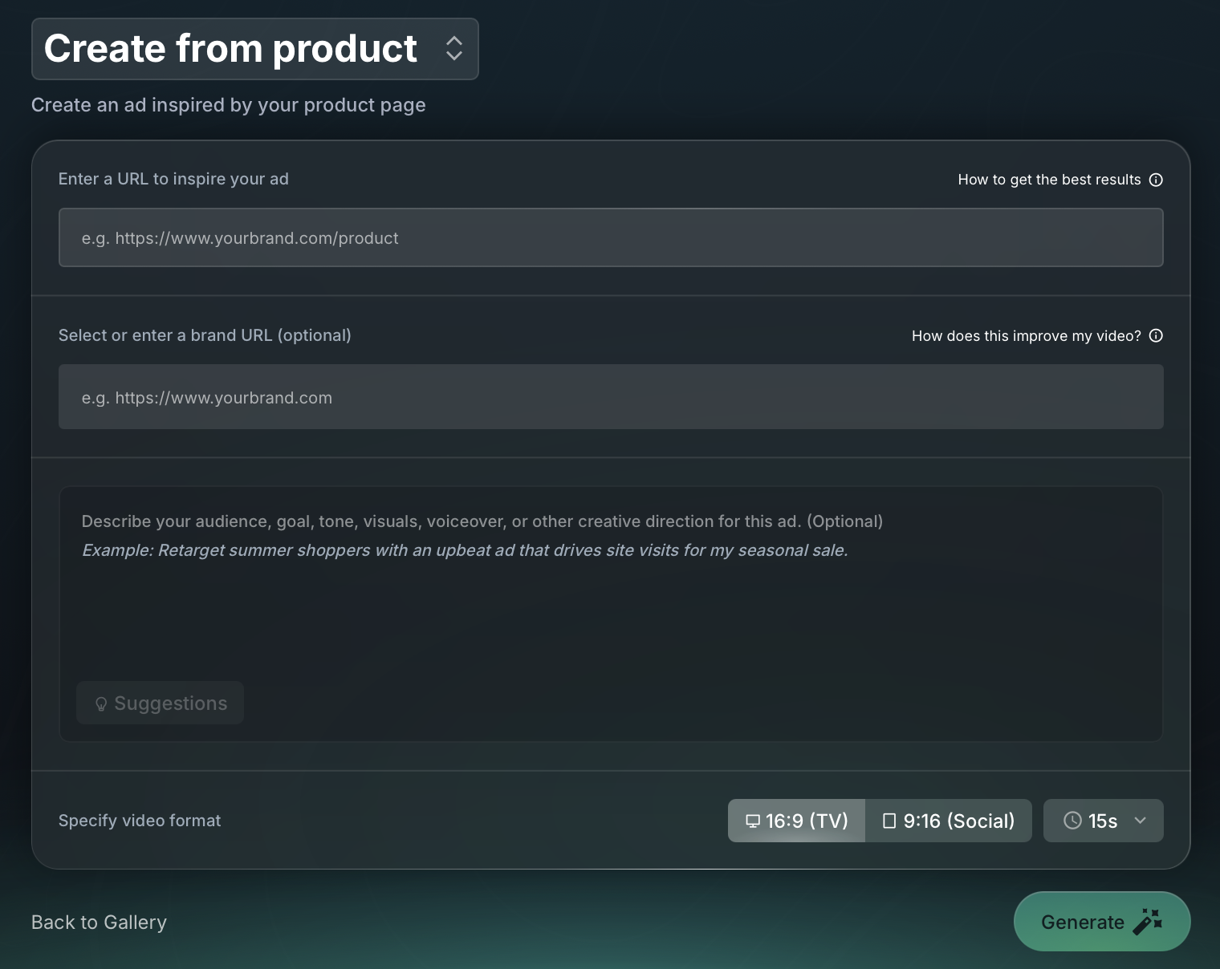Click the lightbulb icon in Suggestions
Screen dimensions: 1220x969
click(x=101, y=704)
